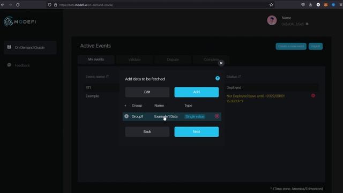Click the Active Events heading

95,46
